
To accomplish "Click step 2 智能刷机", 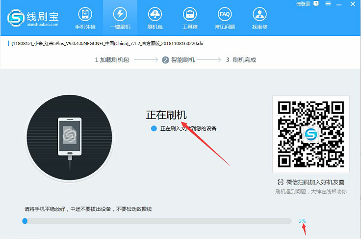I will tap(179, 60).
